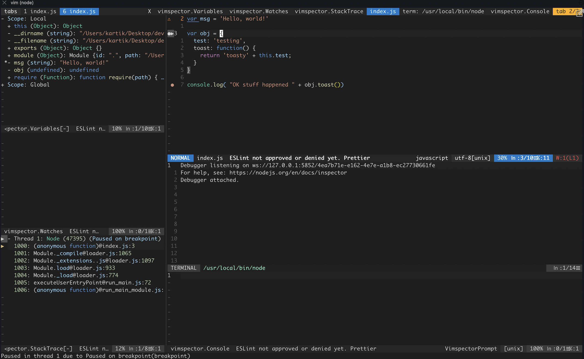The width and height of the screenshot is (584, 359).
Task: Expand the require (Function) variable
Action: click(9, 77)
